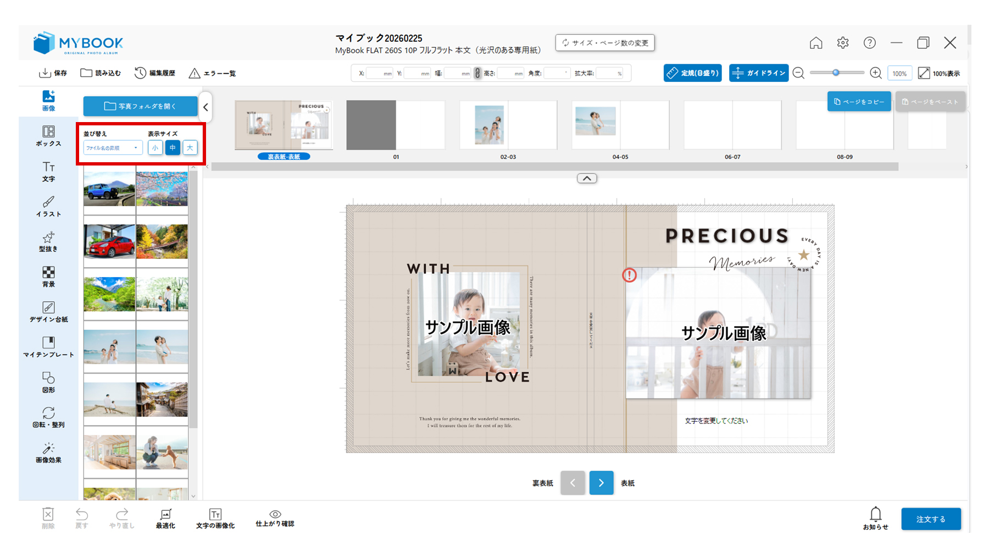Screen dimensions: 989x557
Task: Open the マイテンプレート panel
Action: pos(48,347)
